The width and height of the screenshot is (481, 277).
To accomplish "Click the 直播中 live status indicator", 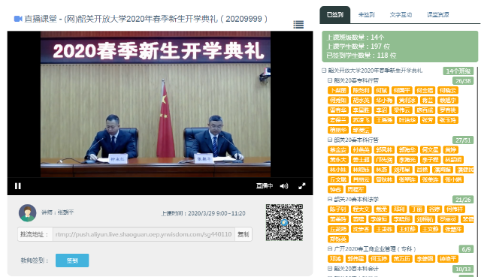I will pos(265,186).
